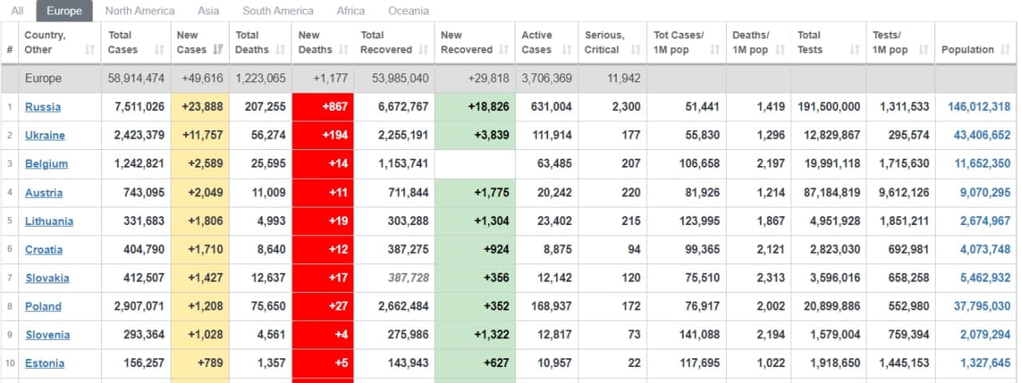The width and height of the screenshot is (1021, 383).
Task: Sort table by Total Deaths sort icon
Action: pos(280,49)
